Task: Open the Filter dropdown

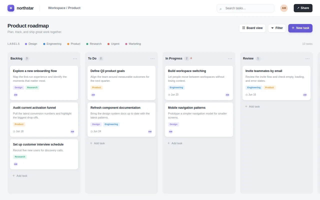Action: click(x=277, y=28)
